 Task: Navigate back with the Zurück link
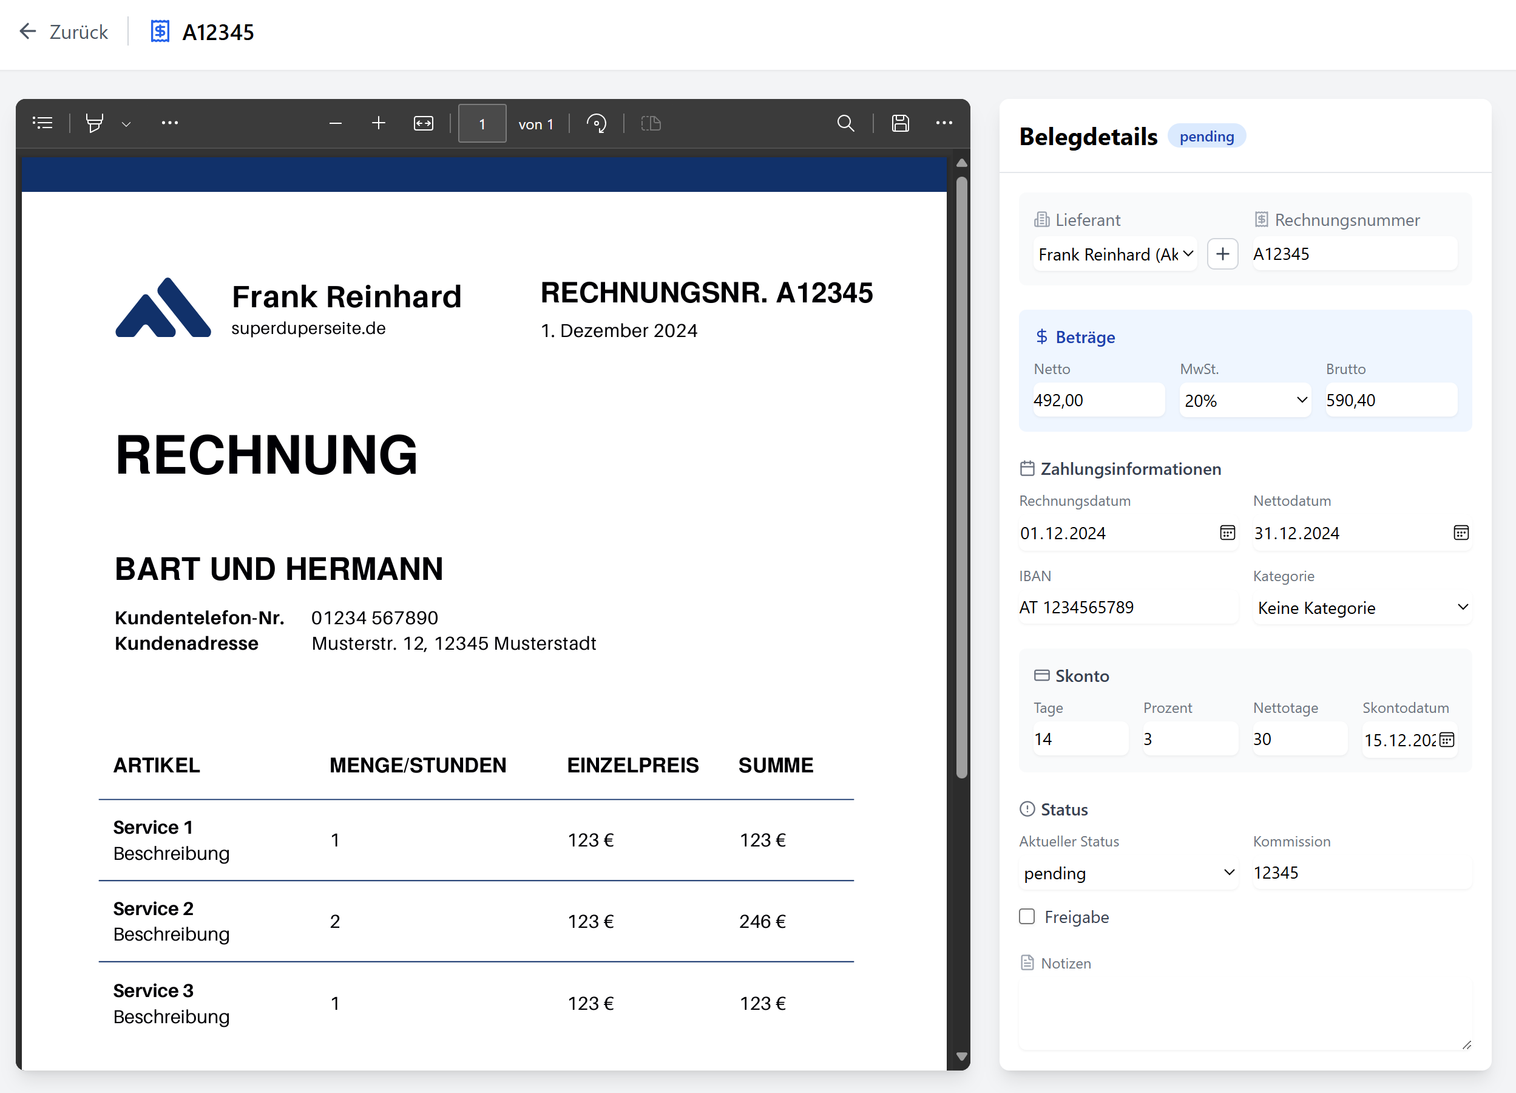pos(64,32)
